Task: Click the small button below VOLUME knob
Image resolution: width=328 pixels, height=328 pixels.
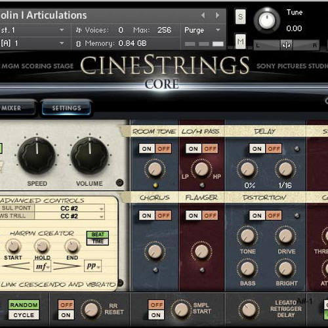Action: point(119,182)
